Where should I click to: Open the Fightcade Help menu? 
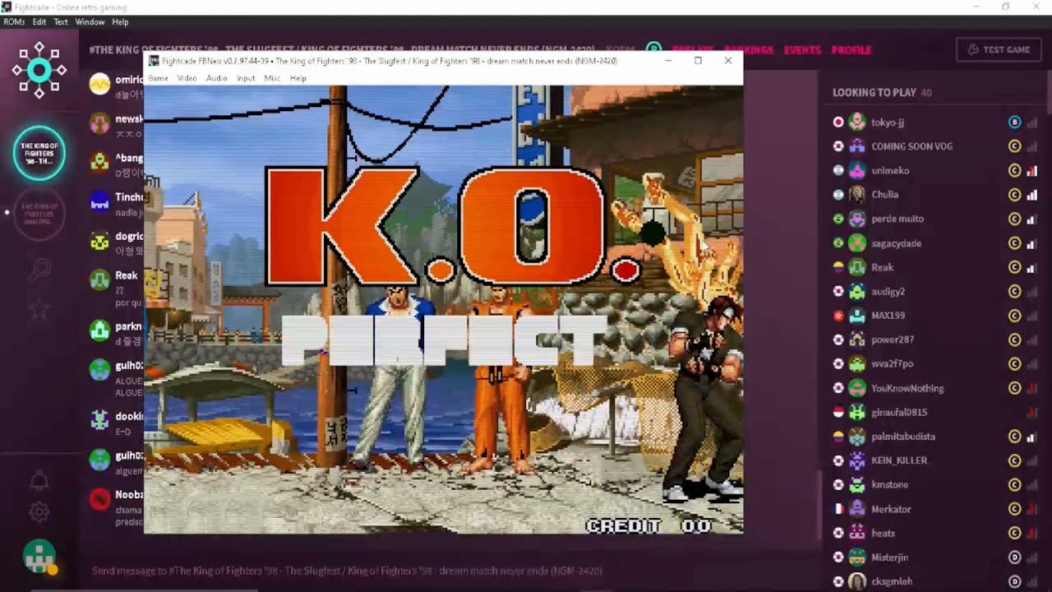tap(120, 22)
